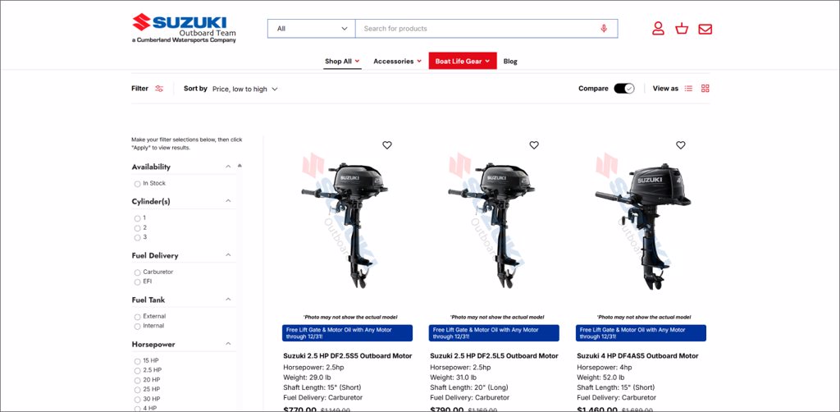This screenshot has width=840, height=412.
Task: Collapse the Fuel Delivery filter section
Action: pos(228,255)
